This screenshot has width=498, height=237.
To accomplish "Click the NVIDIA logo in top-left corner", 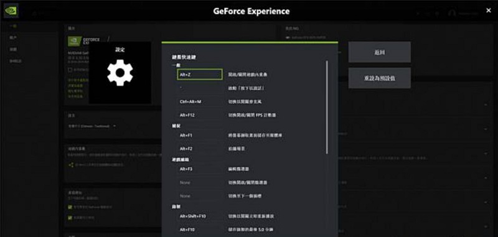I will click(x=11, y=11).
